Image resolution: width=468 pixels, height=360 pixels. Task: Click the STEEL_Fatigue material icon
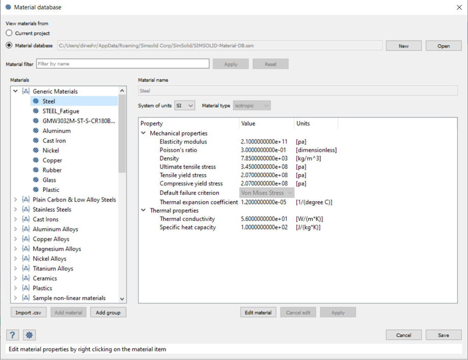[36, 111]
